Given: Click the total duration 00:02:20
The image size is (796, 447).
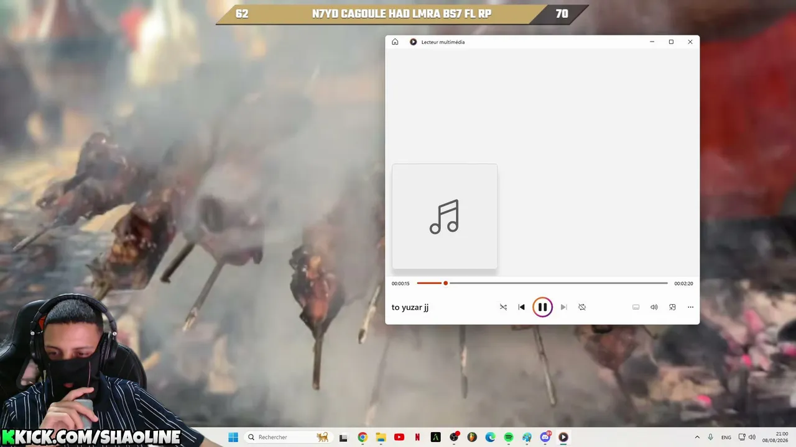Looking at the screenshot, I should click(x=683, y=284).
